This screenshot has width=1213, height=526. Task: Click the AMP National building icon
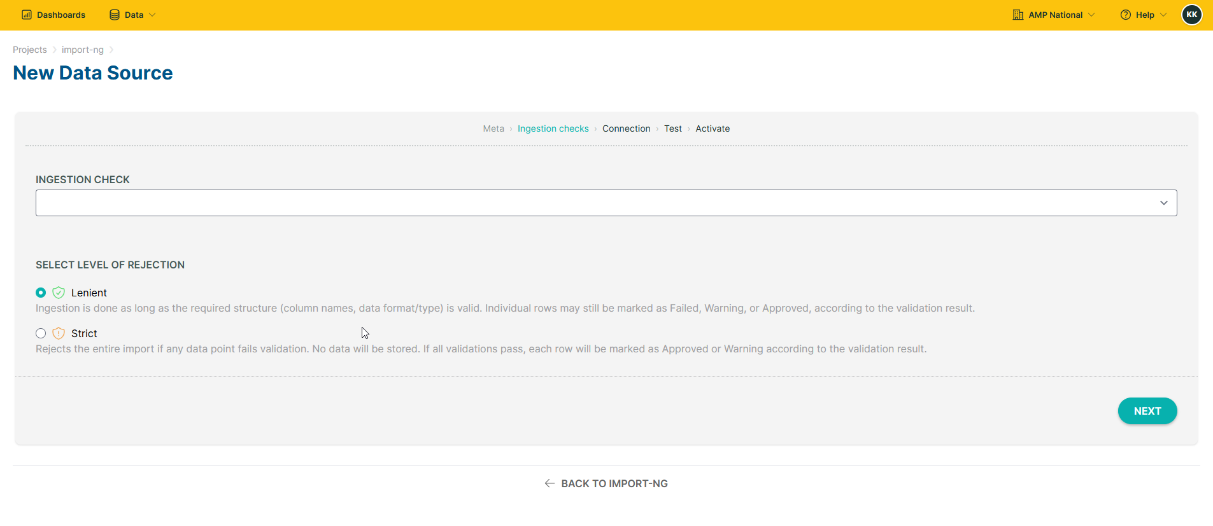pyautogui.click(x=1018, y=15)
